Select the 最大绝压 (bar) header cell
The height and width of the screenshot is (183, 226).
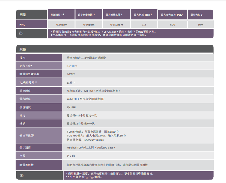(x=144, y=14)
